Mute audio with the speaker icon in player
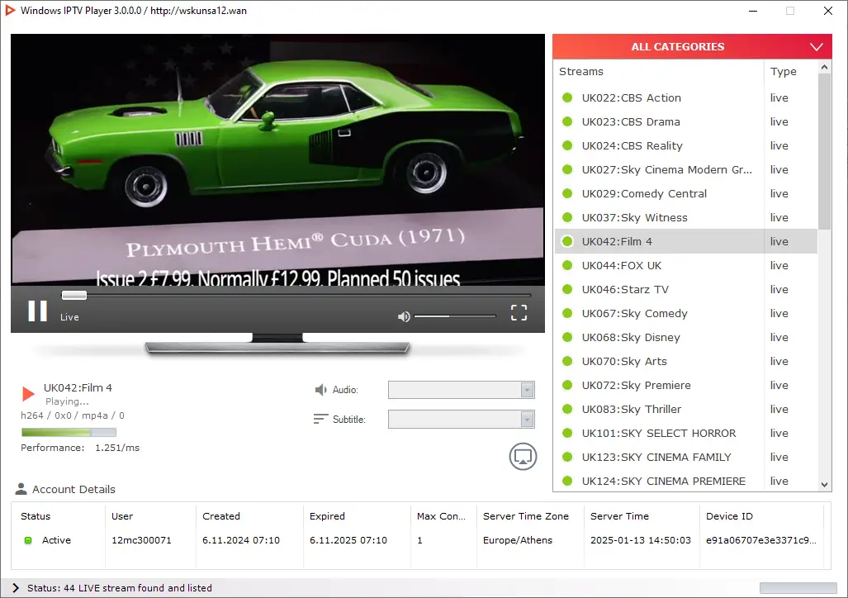Image resolution: width=848 pixels, height=598 pixels. click(404, 316)
